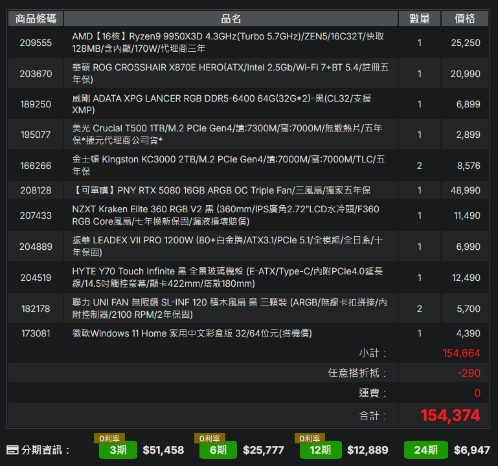Viewport: 498px width, 466px height.
Task: Click the price 5,700
Action: [x=468, y=309]
